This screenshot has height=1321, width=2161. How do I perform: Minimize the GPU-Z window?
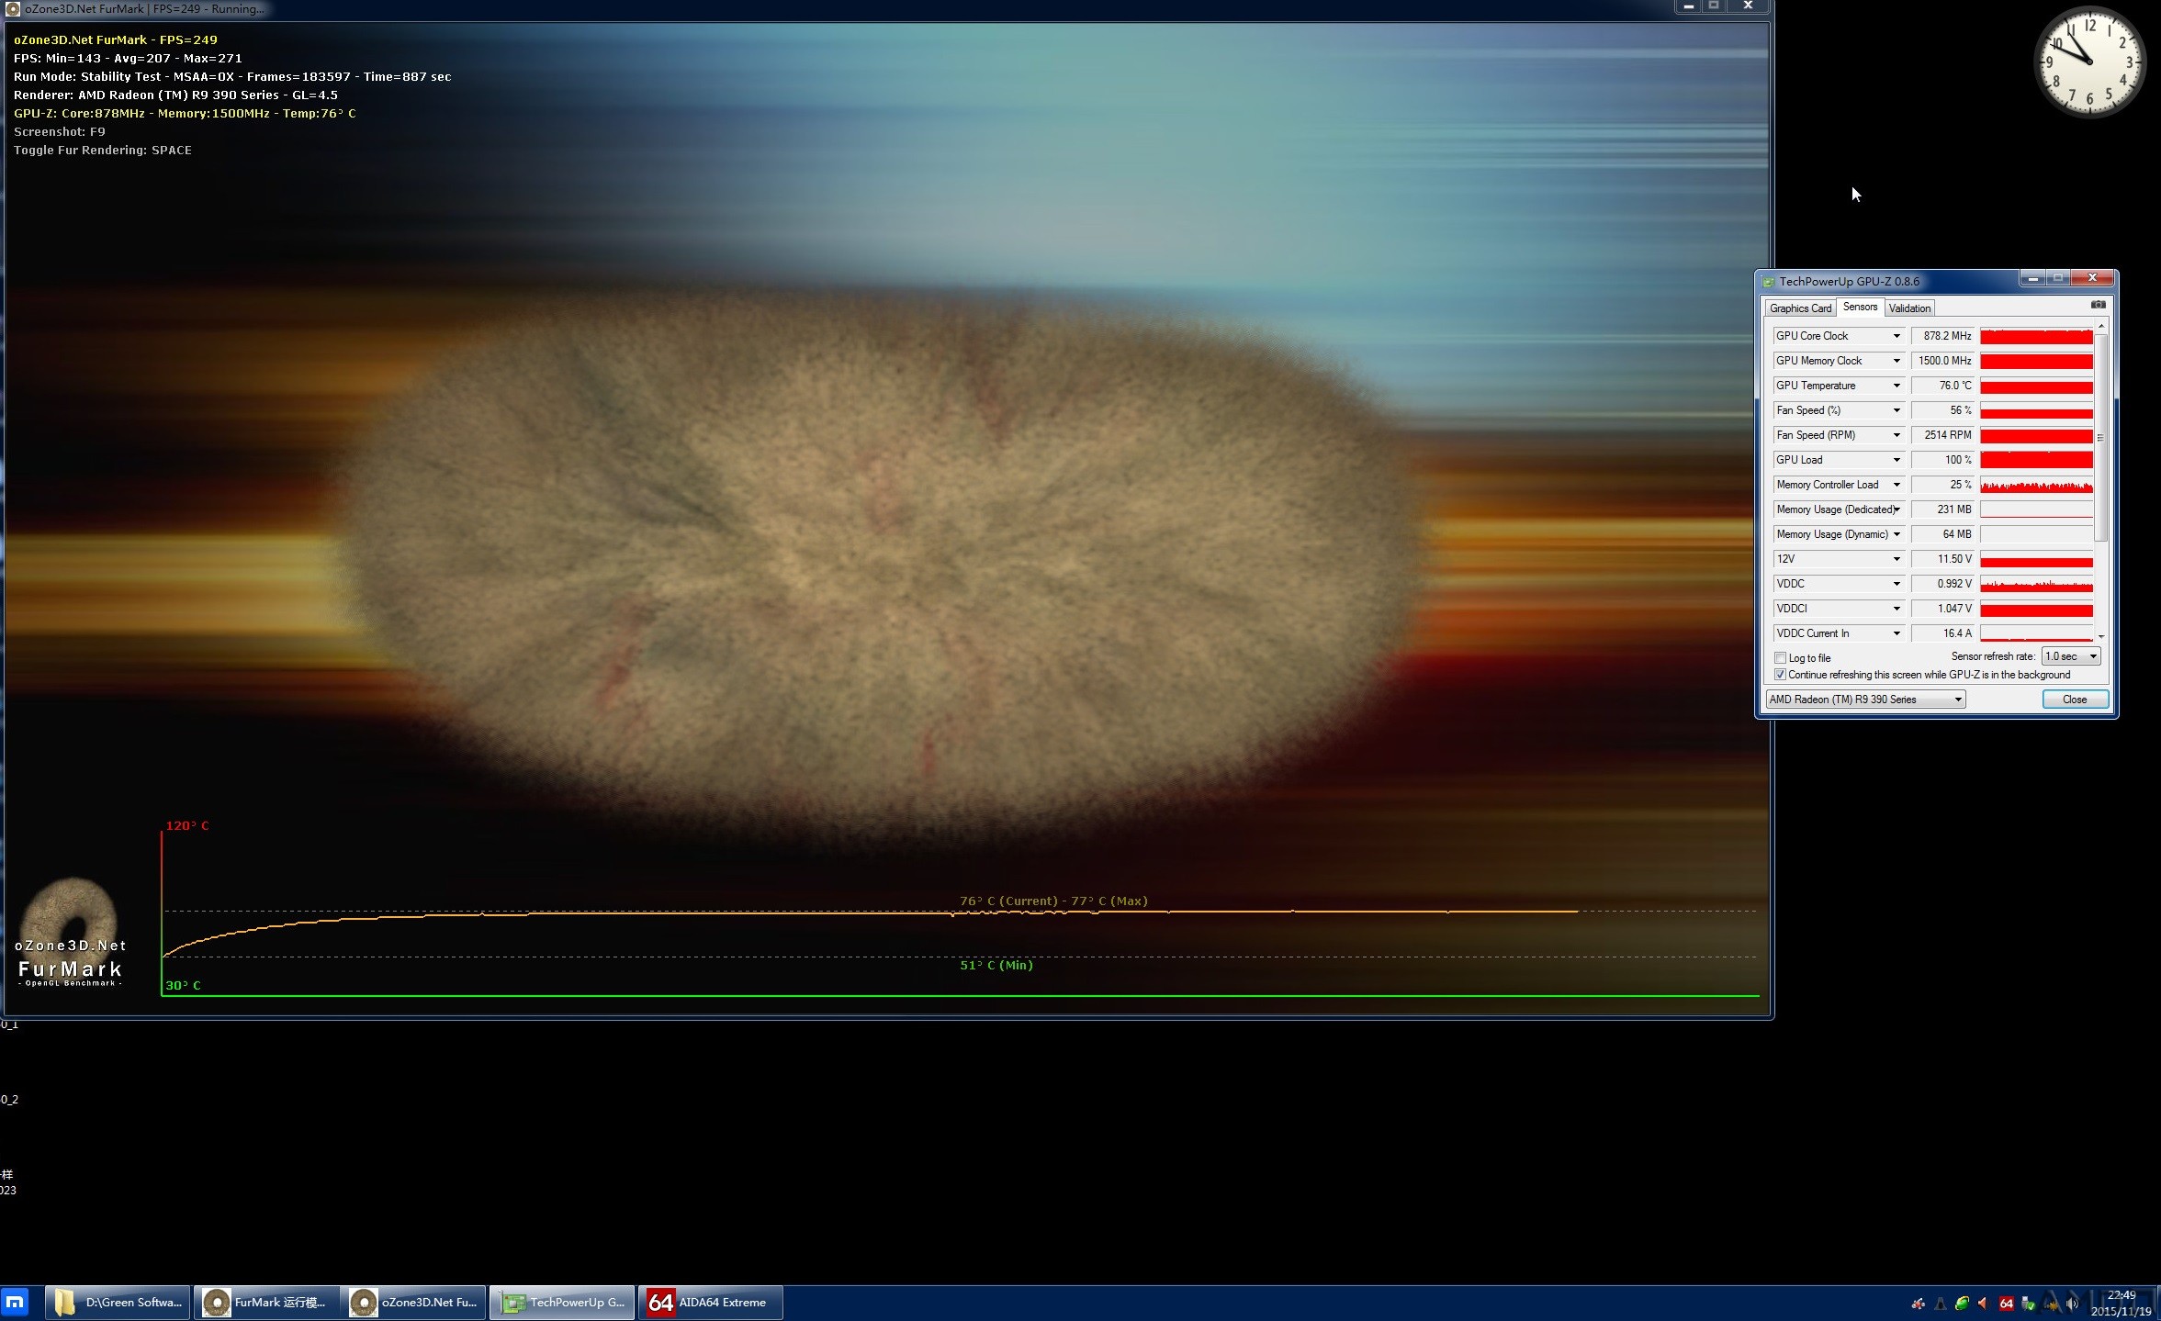(x=2032, y=278)
